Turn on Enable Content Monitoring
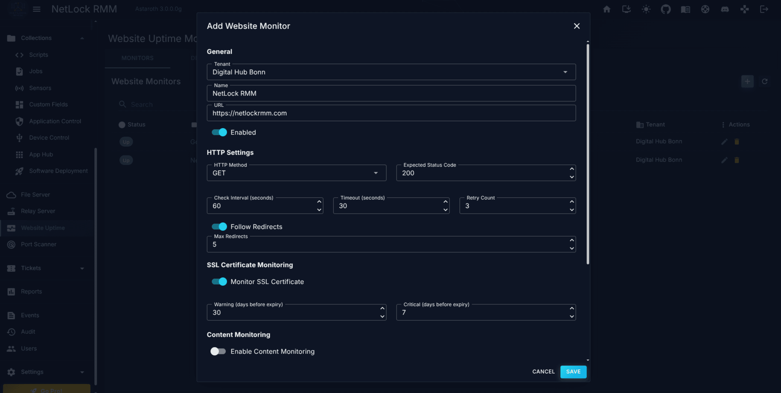Screen dimensions: 781x393 coord(218,351)
